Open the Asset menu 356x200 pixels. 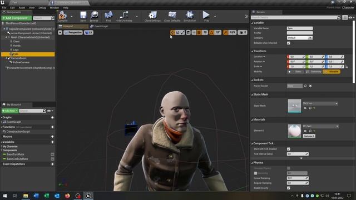pyautogui.click(x=22, y=8)
